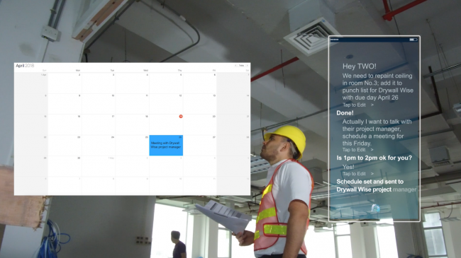Choose Wednesday April 18 cell

click(133, 124)
